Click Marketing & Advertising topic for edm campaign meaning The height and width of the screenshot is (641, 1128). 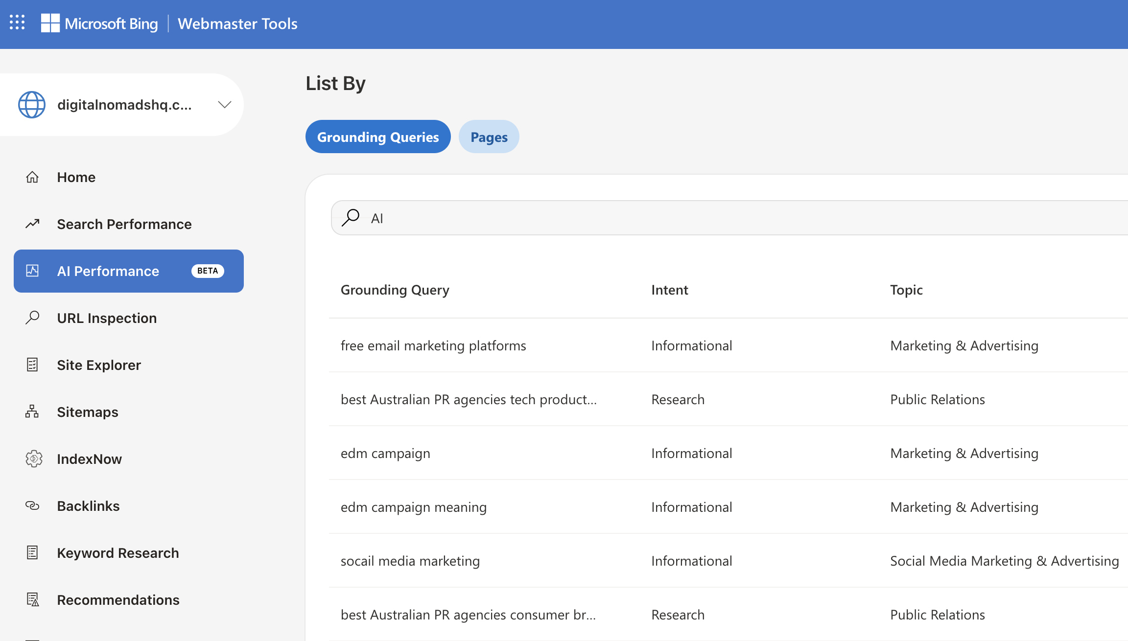[x=964, y=507]
